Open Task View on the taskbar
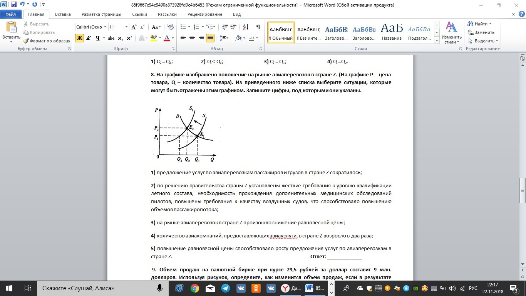Screen dimensions: 526x296 pyautogui.click(x=28, y=288)
